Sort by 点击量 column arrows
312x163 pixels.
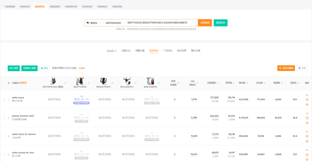click(264, 83)
